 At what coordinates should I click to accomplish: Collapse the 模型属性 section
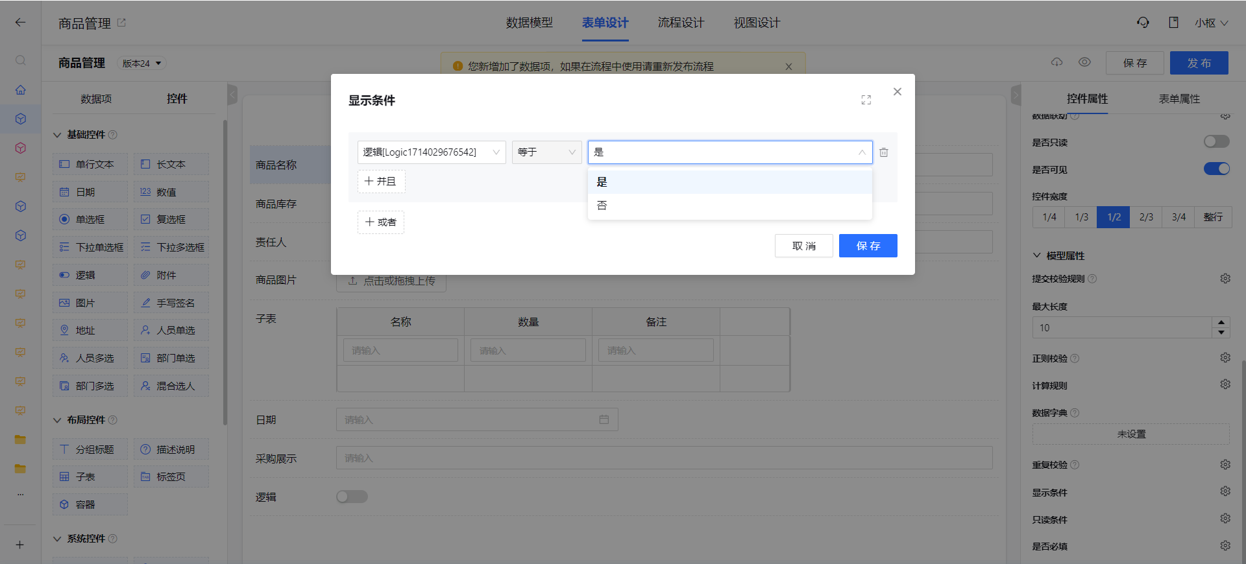point(1036,255)
